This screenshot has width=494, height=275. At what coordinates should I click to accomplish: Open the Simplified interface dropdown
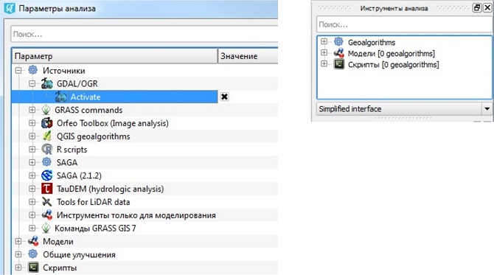[487, 109]
